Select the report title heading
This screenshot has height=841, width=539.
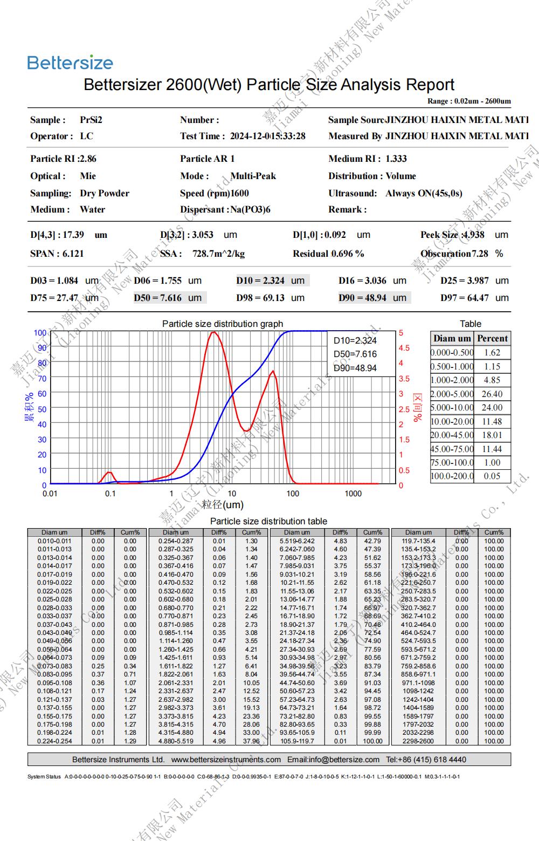(x=269, y=85)
